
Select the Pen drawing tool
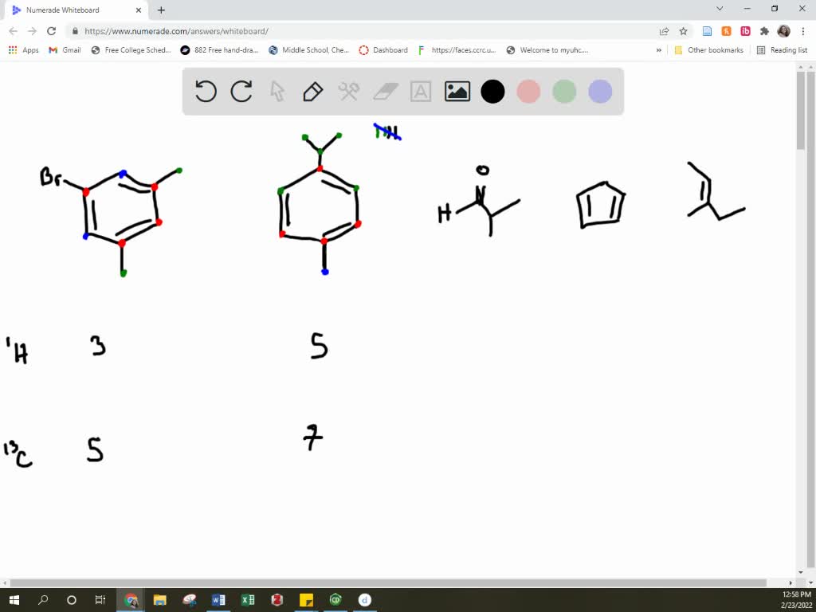(312, 92)
